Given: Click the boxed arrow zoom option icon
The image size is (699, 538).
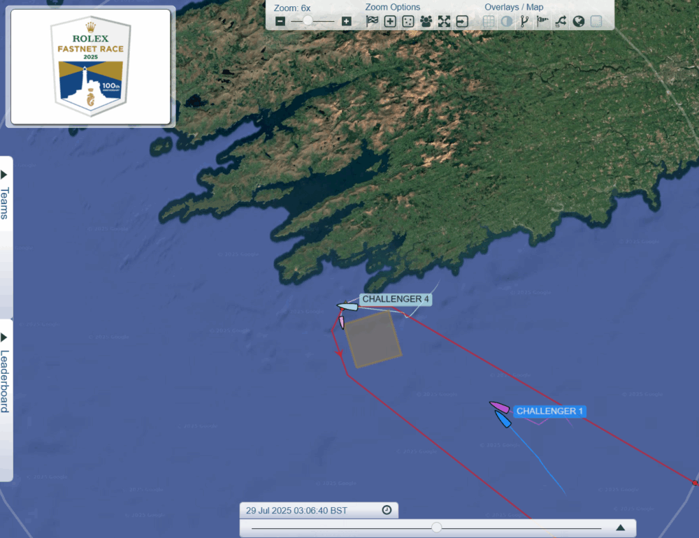Looking at the screenshot, I should click(x=462, y=21).
